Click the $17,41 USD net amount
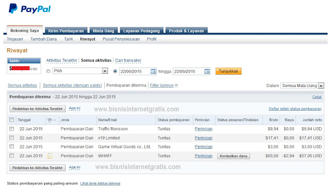The image size is (330, 188). click(310, 138)
